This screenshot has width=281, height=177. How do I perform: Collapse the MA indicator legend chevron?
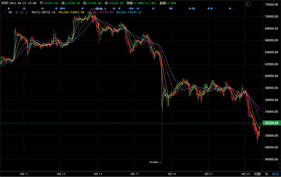tap(5, 12)
